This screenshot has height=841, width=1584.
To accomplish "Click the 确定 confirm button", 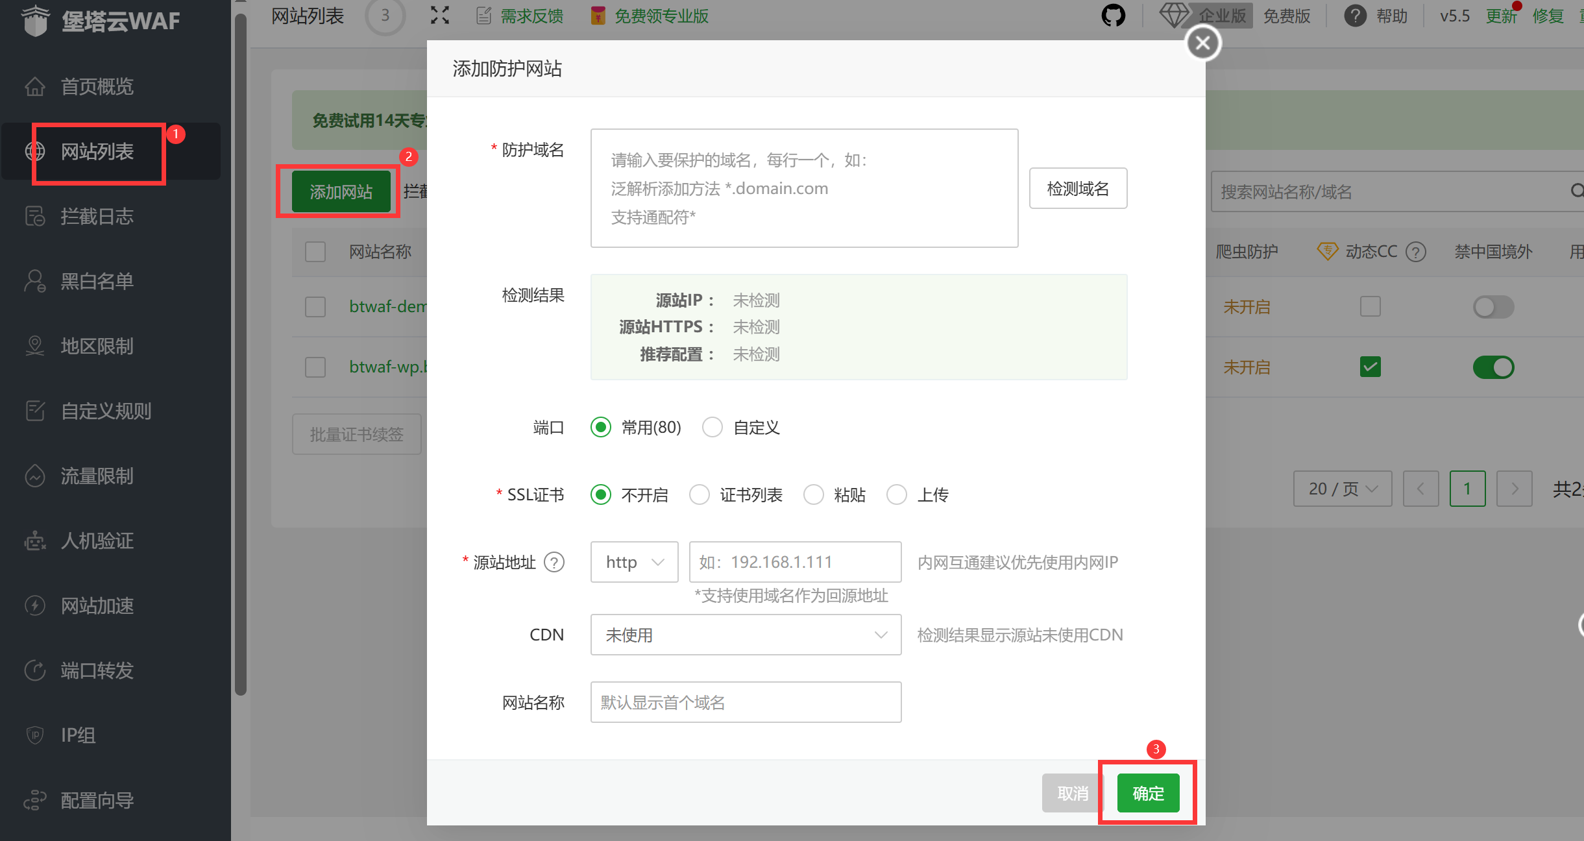I will click(x=1149, y=793).
